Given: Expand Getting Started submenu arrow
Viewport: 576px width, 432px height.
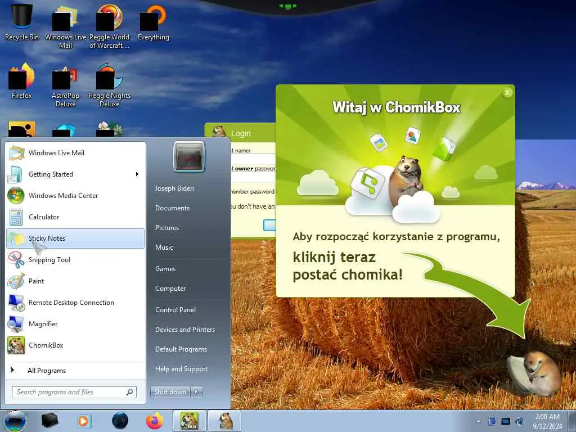Looking at the screenshot, I should 137,174.
